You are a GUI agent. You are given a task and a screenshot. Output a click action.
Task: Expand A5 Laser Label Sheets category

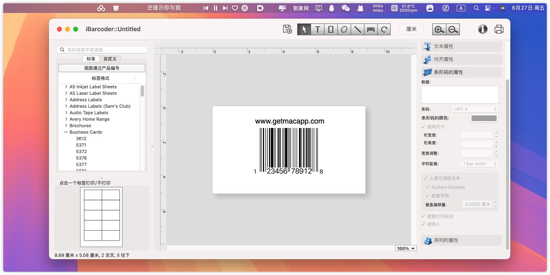pyautogui.click(x=66, y=93)
